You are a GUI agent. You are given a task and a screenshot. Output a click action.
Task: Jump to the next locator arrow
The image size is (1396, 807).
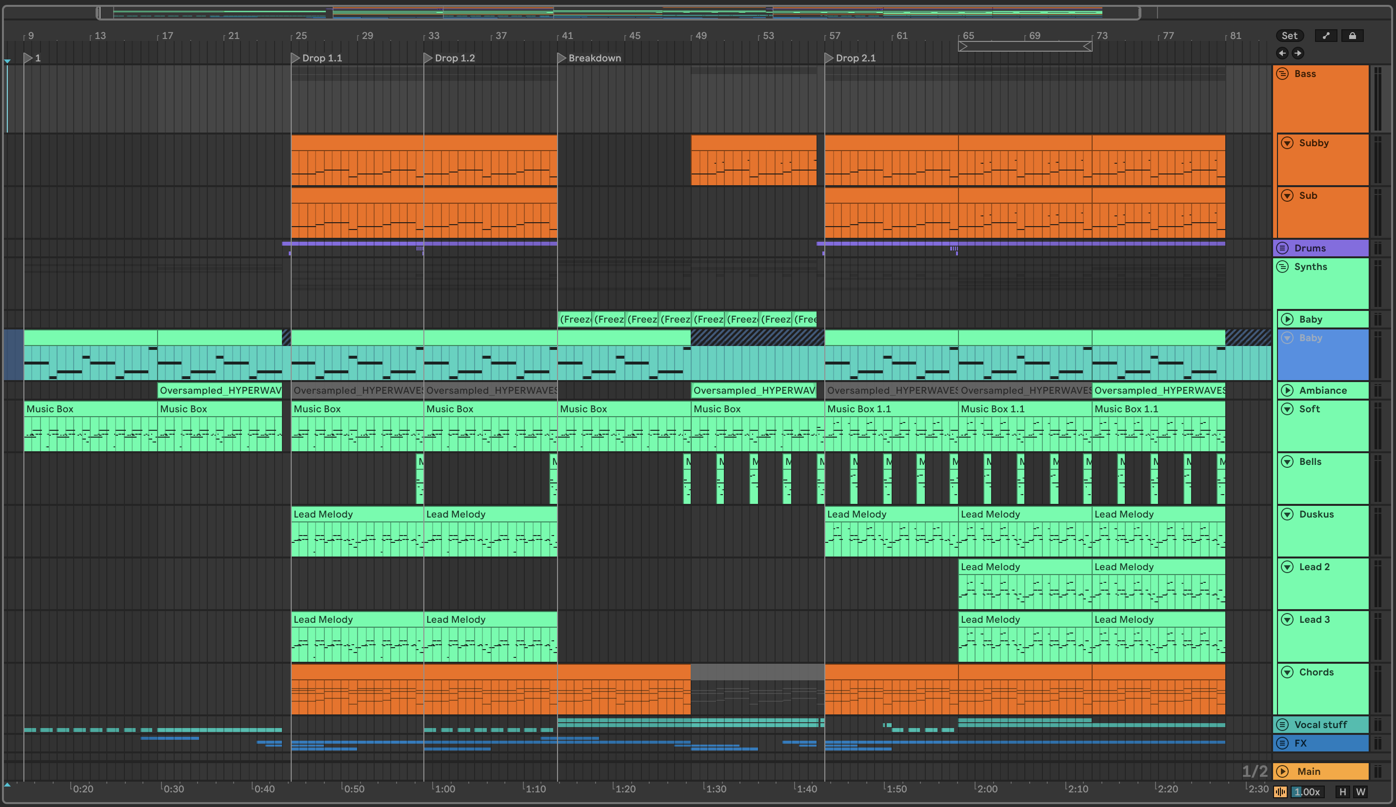tap(1297, 53)
